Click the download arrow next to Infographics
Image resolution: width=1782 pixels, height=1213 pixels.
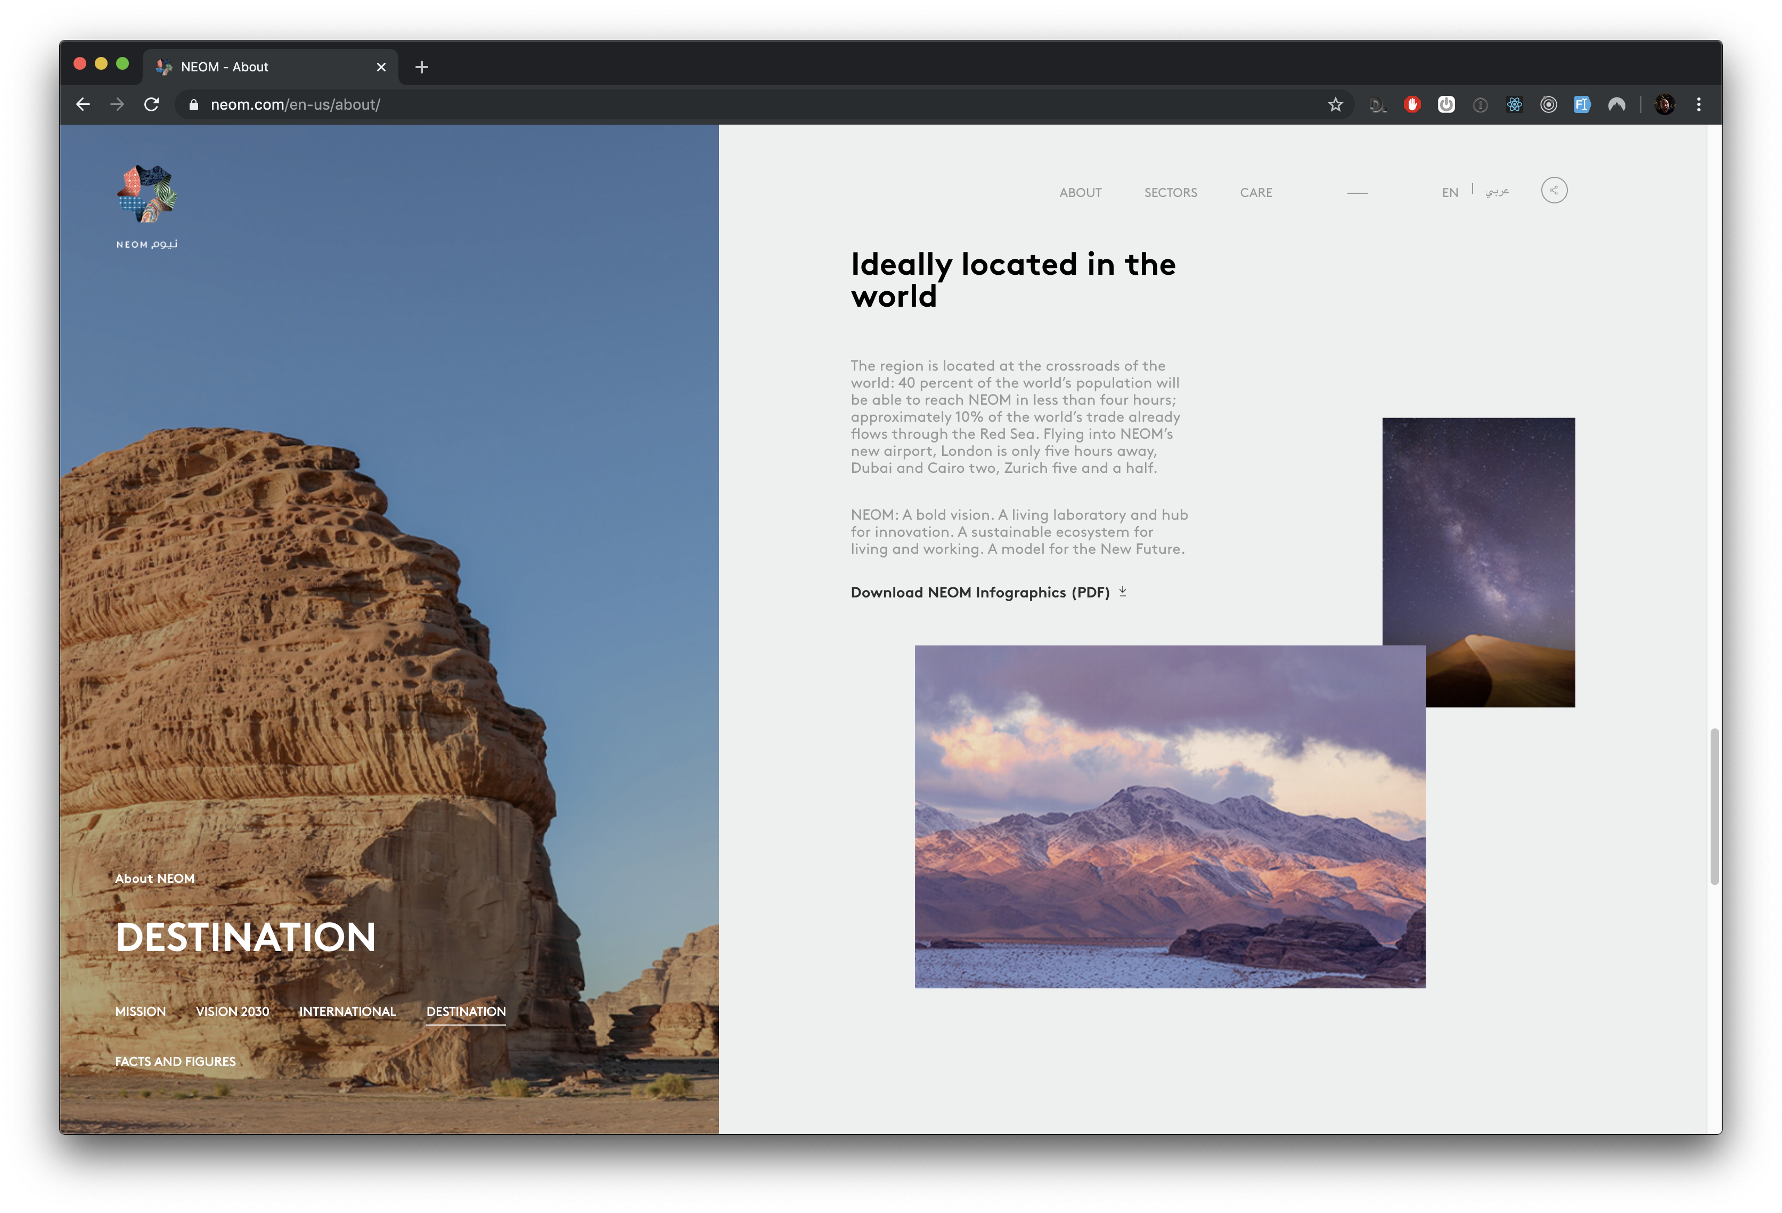point(1123,591)
